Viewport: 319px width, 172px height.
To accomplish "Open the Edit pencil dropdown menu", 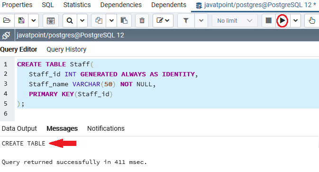I will pyautogui.click(x=163, y=20).
